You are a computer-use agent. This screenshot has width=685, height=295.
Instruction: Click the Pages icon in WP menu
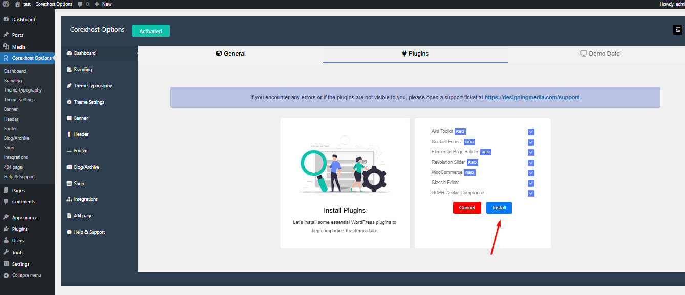point(6,190)
